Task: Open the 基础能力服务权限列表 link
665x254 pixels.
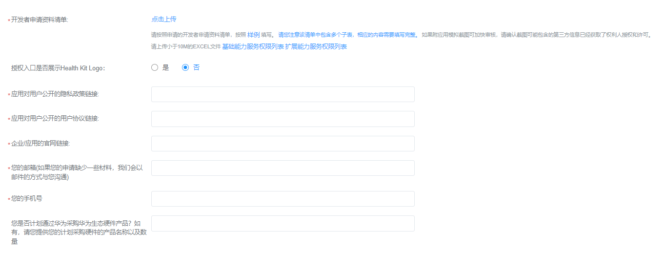Action: pyautogui.click(x=253, y=46)
